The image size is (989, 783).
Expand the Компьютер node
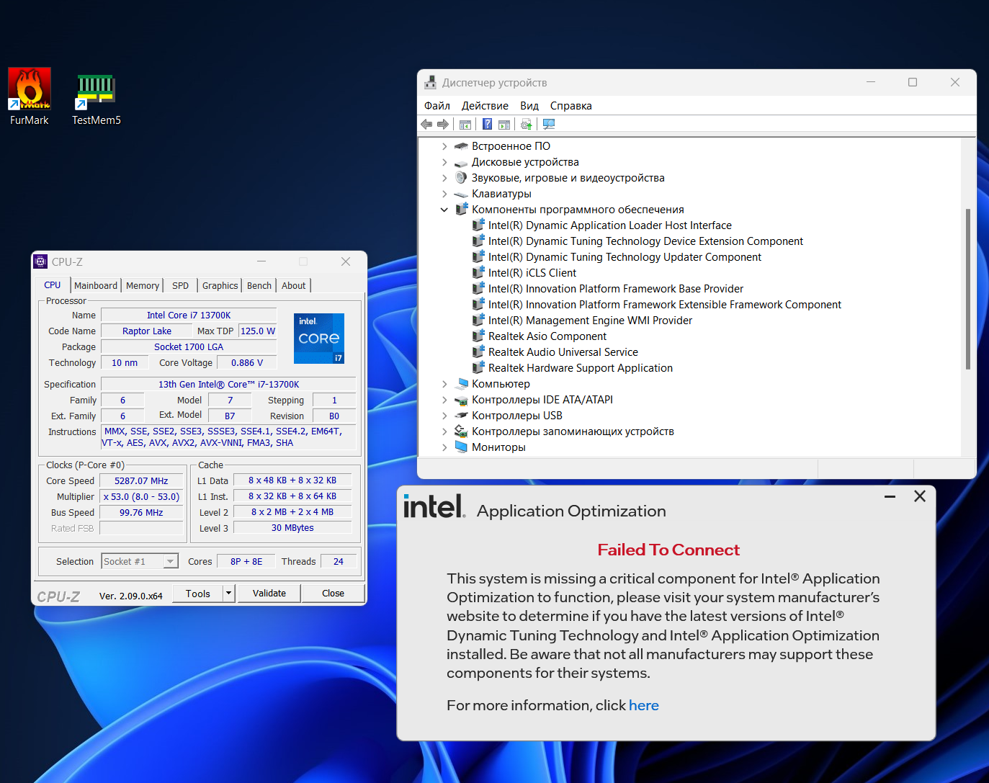point(444,384)
